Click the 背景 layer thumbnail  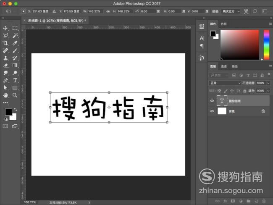point(222,111)
